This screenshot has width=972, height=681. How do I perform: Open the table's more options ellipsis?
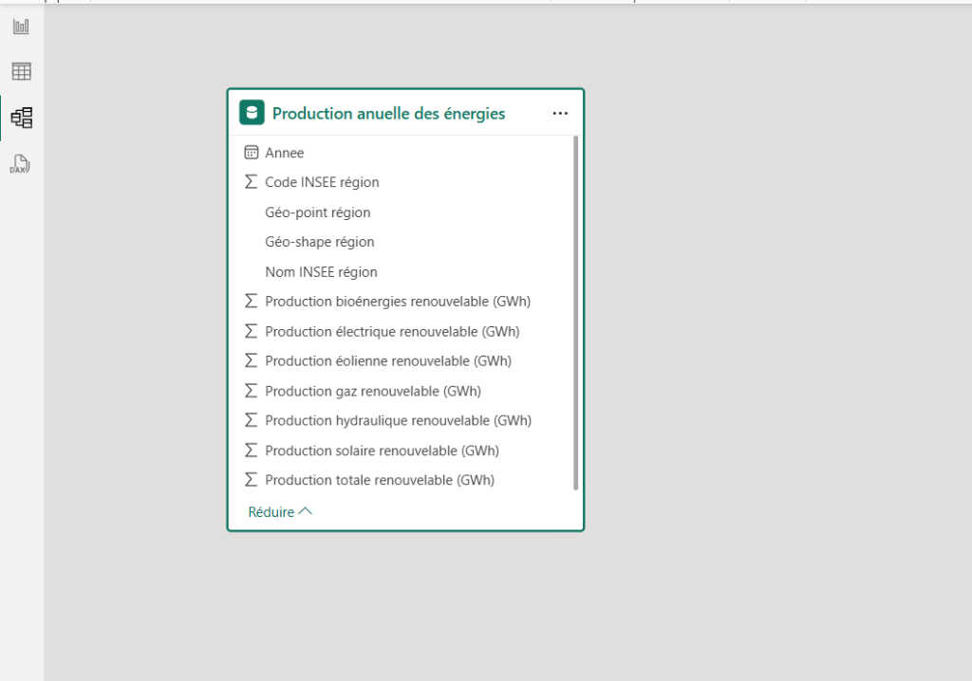560,114
